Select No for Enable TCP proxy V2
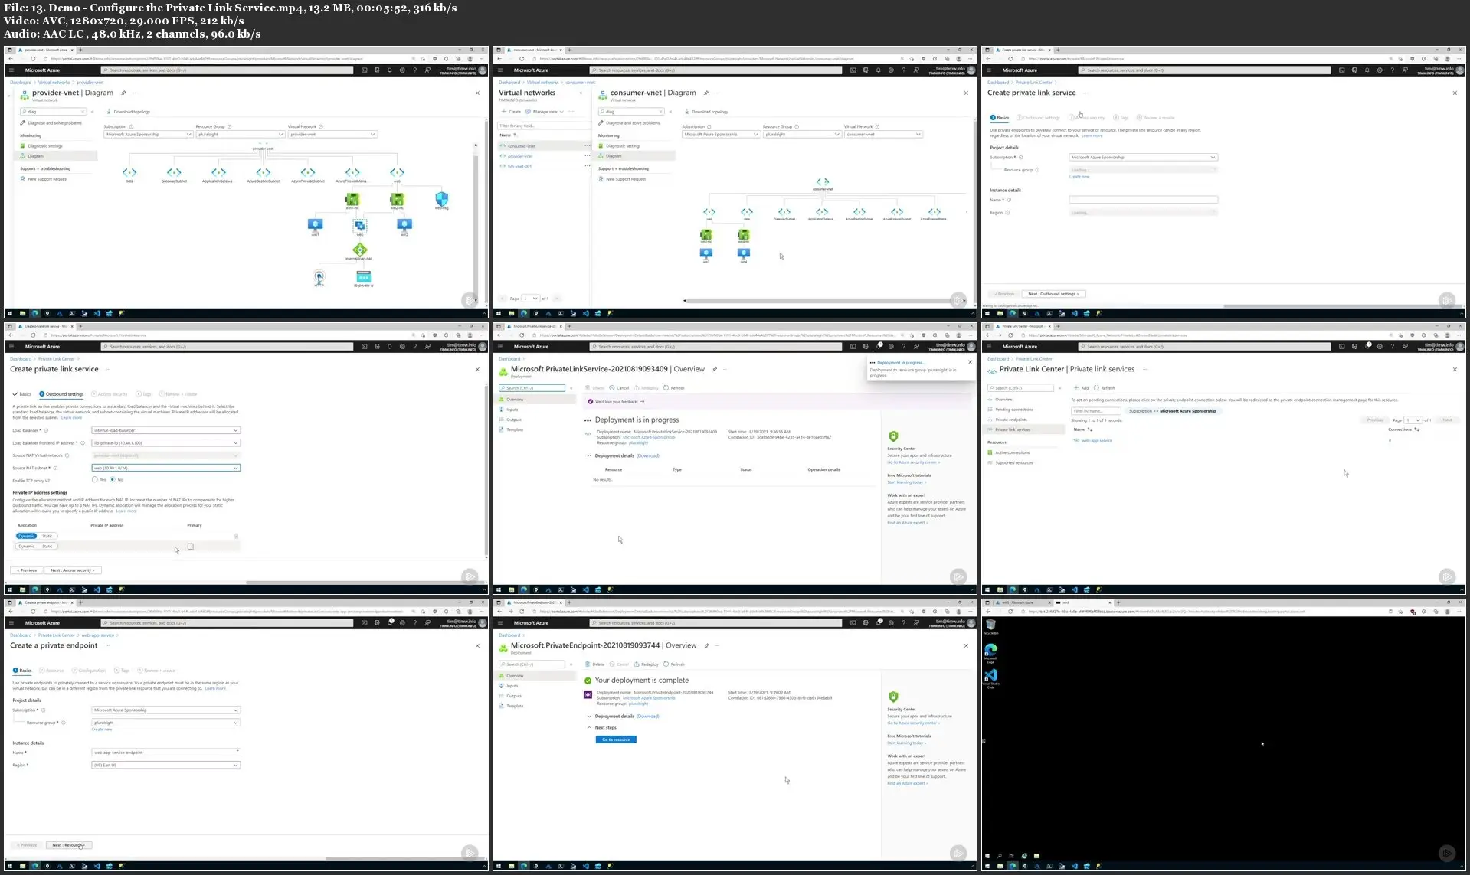Screen dimensions: 1470x875 click(x=112, y=479)
